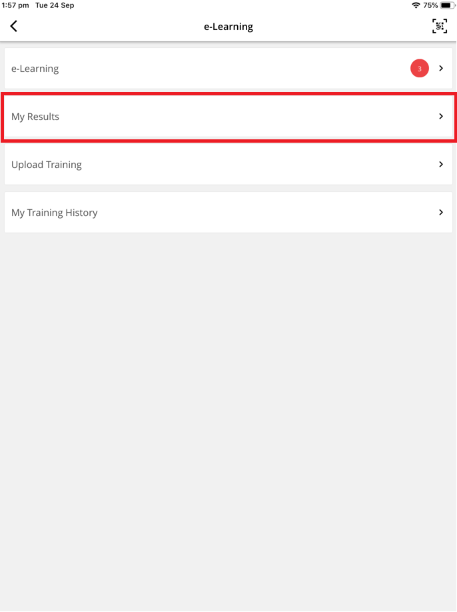This screenshot has height=612, width=457.
Task: Click the red notification badge showing 3
Action: (419, 69)
